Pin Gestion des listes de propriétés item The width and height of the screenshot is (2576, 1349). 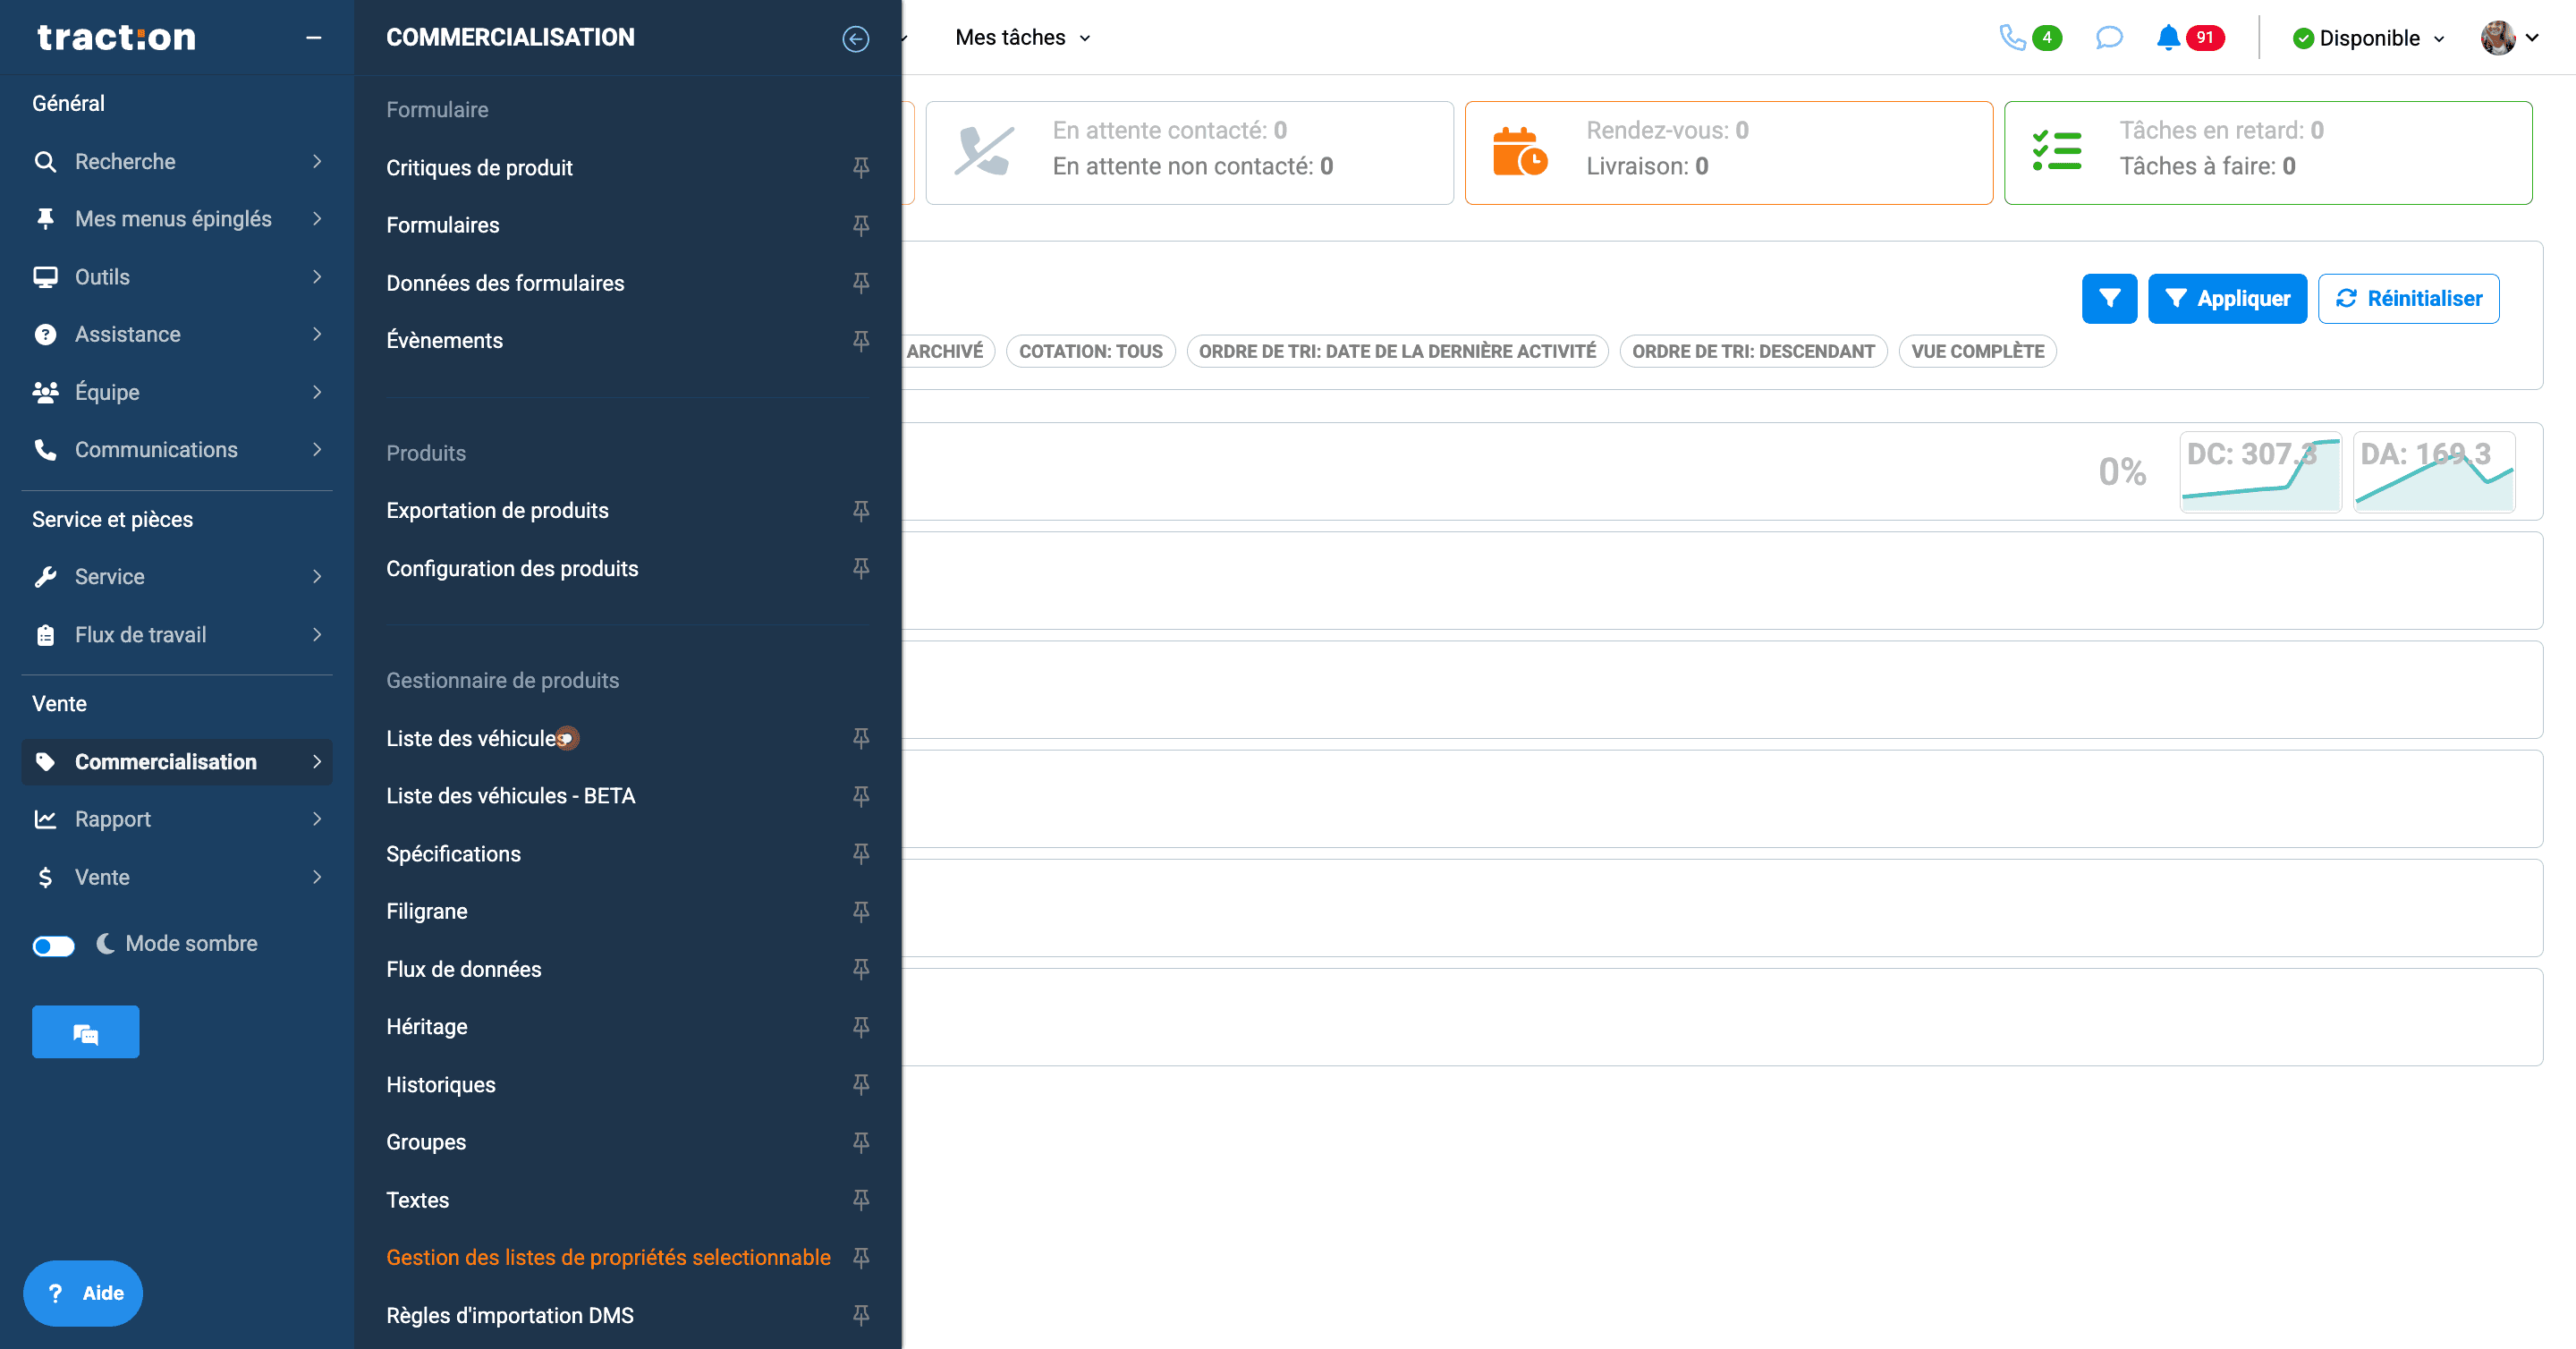point(860,1257)
